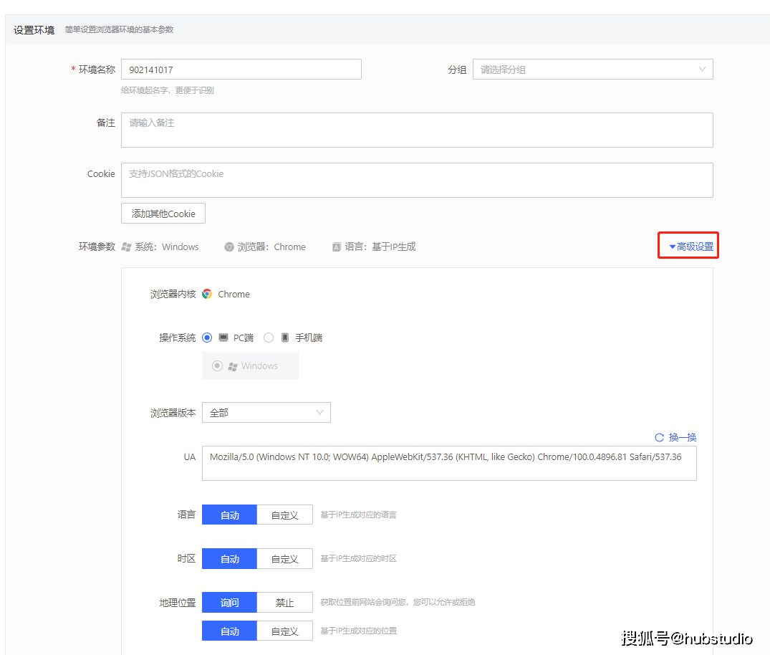Collapse the 高级设置 panel
The image size is (770, 655).
click(688, 245)
